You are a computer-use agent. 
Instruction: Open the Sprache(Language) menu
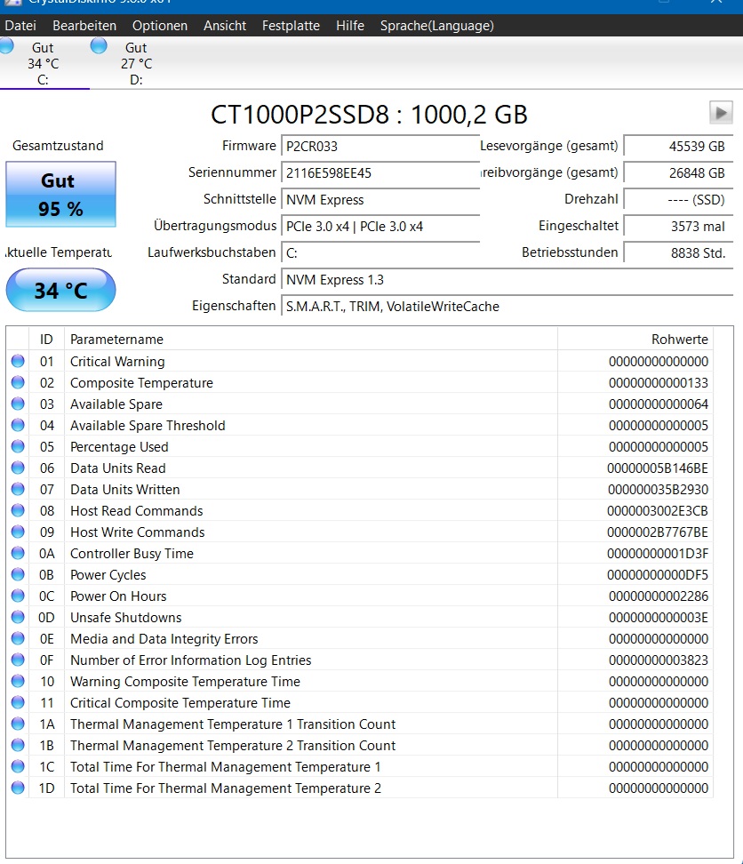point(436,26)
